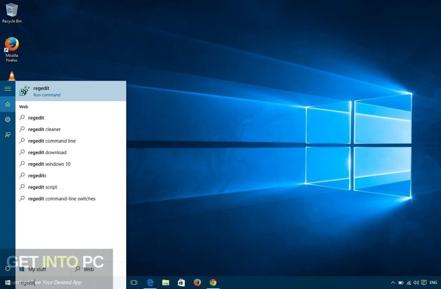Select the VLC cone desktop icon
Viewport: 441px width, 289px height.
(x=12, y=76)
